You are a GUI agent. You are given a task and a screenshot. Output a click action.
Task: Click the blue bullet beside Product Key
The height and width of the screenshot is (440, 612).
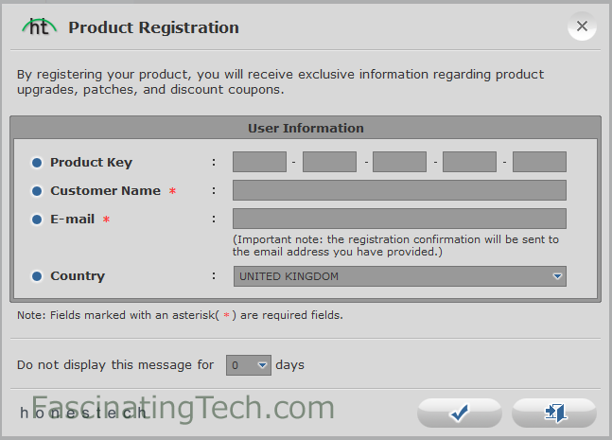pos(37,163)
